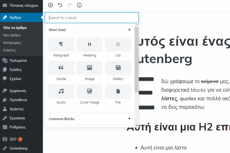The height and width of the screenshot is (153, 230).
Task: Click the block list scrollbar thumb
Action: [x=137, y=60]
